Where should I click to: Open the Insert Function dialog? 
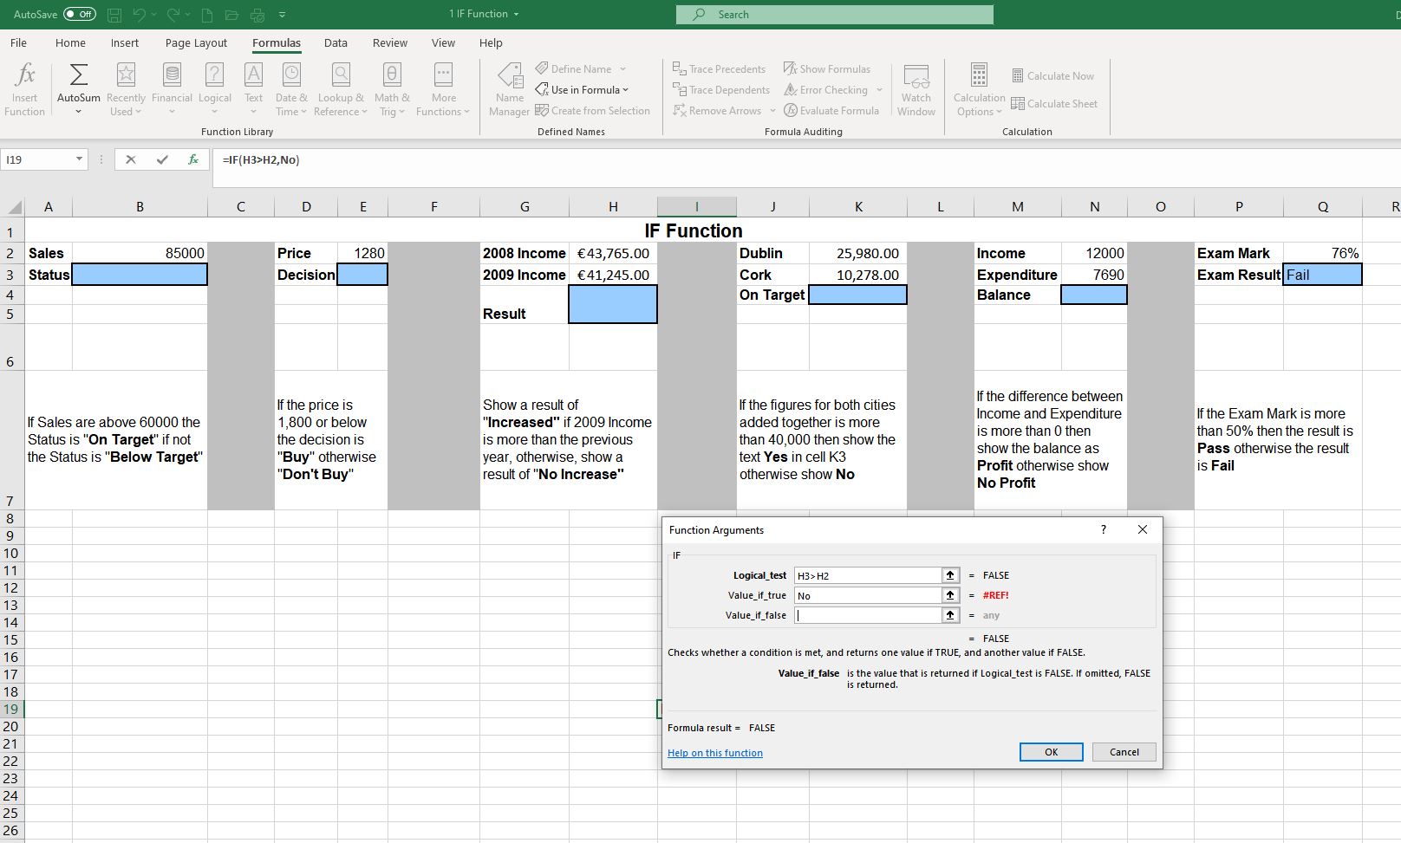[x=24, y=88]
